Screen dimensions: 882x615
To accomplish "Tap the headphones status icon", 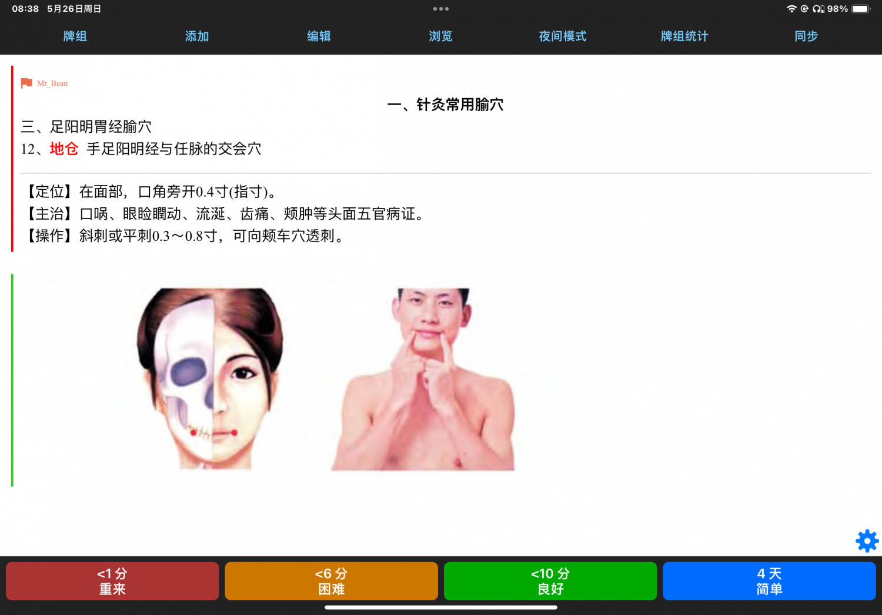I will click(818, 9).
